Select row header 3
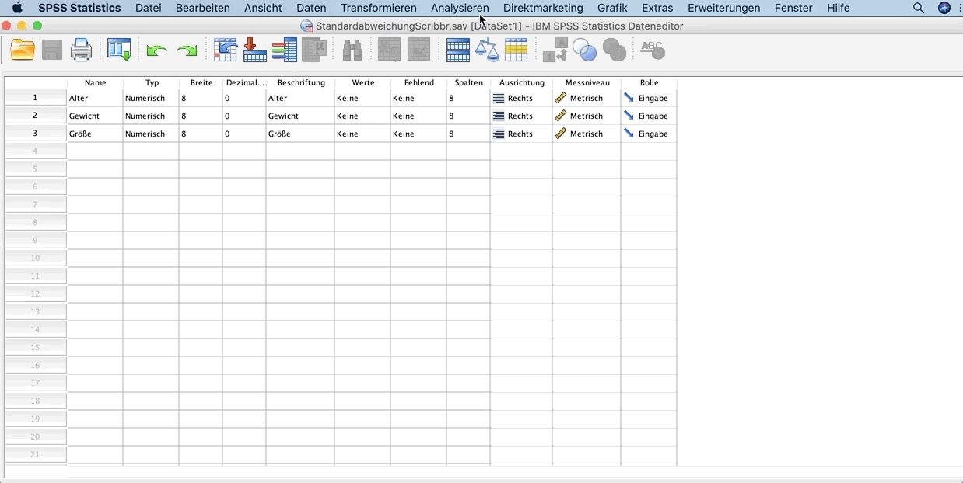This screenshot has width=963, height=483. click(35, 133)
